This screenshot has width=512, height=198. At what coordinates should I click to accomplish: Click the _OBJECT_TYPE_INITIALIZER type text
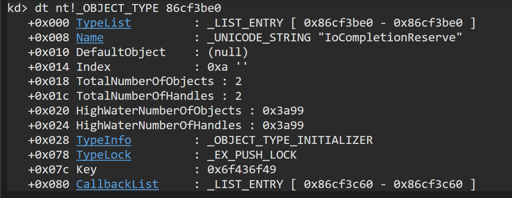tap(290, 140)
